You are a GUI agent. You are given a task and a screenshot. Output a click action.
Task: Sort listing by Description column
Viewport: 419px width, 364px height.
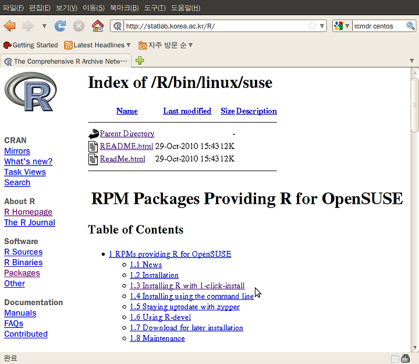coord(257,111)
